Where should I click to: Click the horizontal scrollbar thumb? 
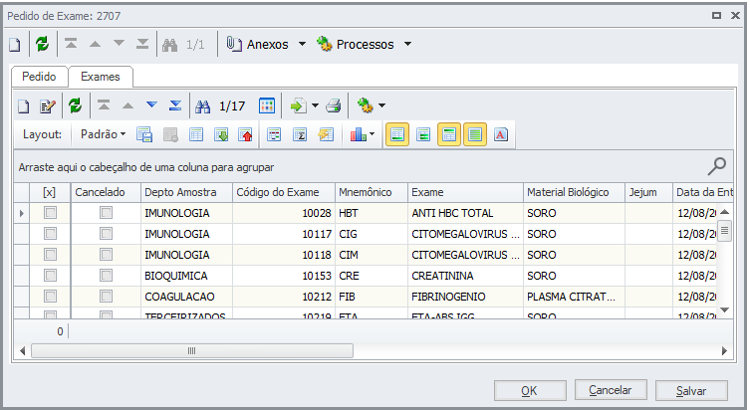click(x=192, y=350)
